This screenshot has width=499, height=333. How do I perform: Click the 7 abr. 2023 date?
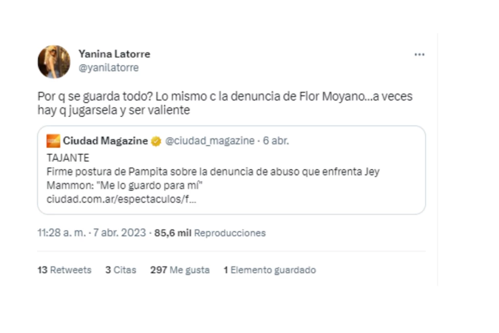(119, 233)
